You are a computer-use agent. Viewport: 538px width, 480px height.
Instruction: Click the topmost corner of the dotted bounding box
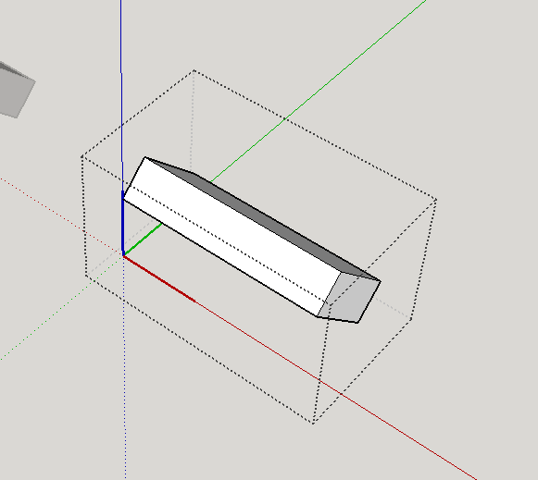[x=194, y=70]
